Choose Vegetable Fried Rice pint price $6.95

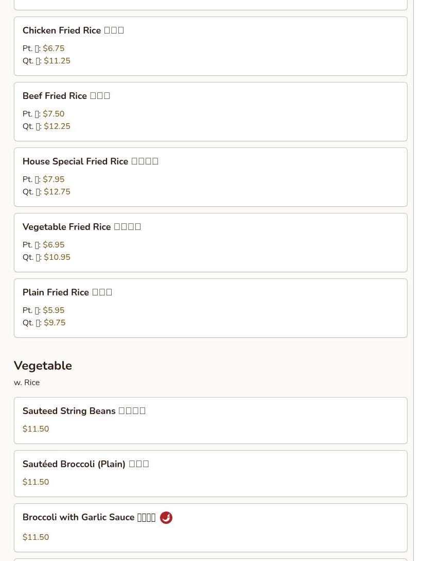pos(54,245)
